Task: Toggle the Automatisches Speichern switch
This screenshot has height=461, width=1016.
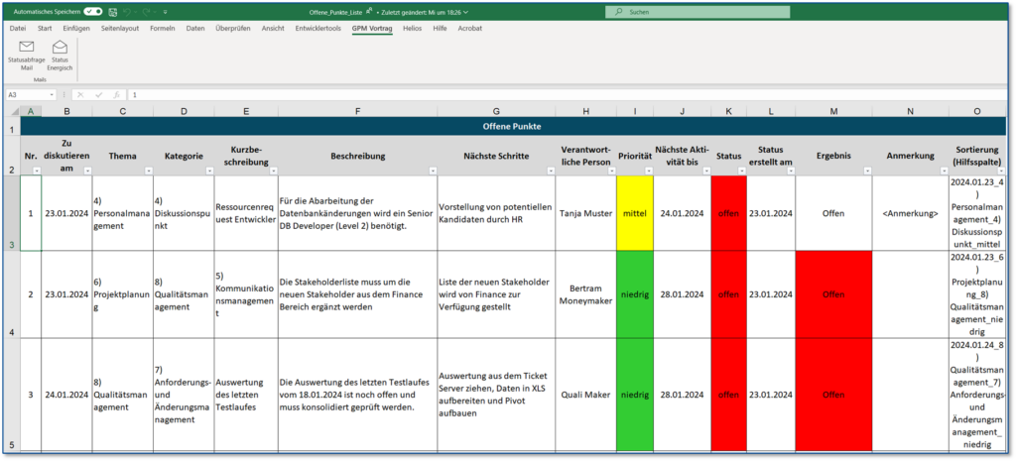Action: click(93, 12)
